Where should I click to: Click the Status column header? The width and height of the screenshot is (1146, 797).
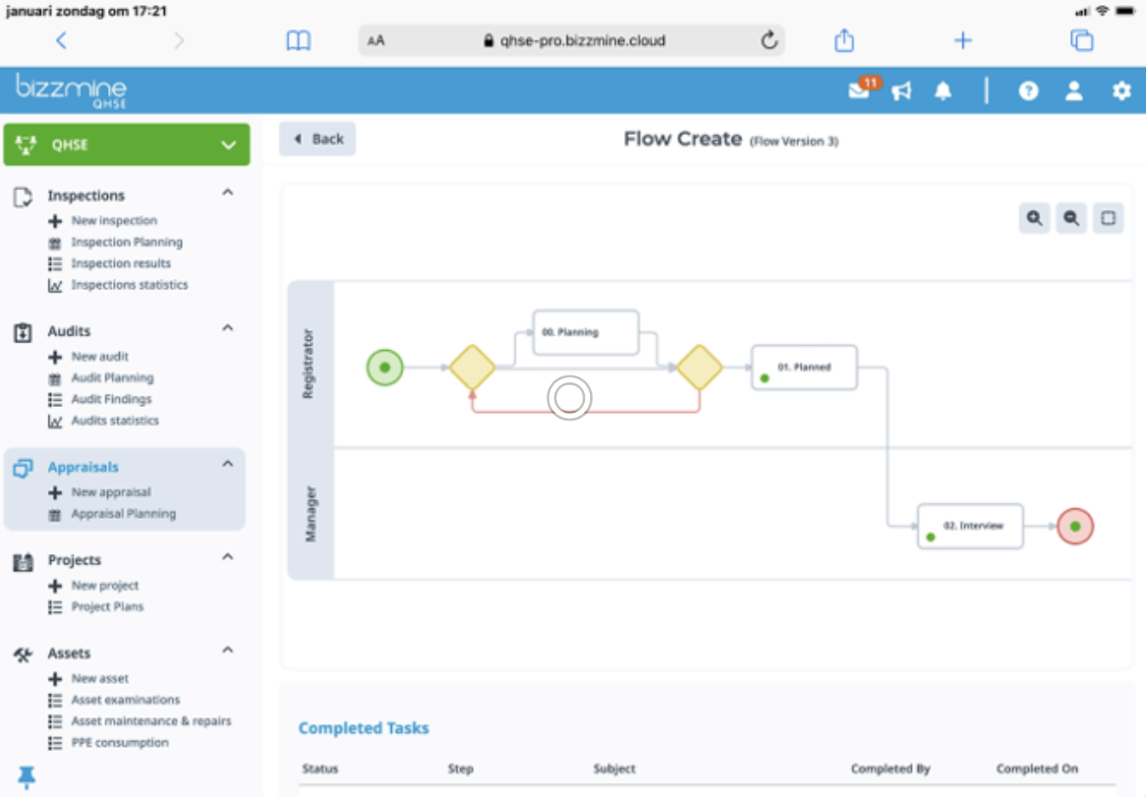coord(321,769)
